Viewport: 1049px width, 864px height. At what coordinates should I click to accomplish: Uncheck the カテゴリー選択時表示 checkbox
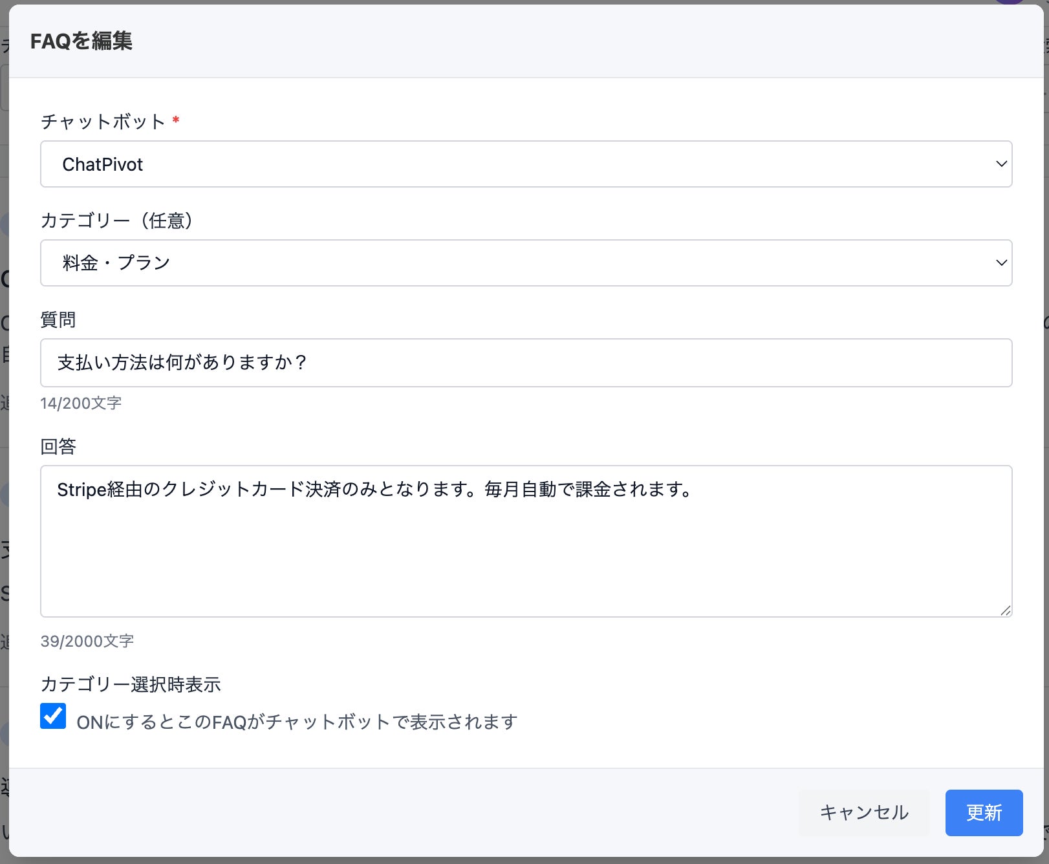pos(53,716)
